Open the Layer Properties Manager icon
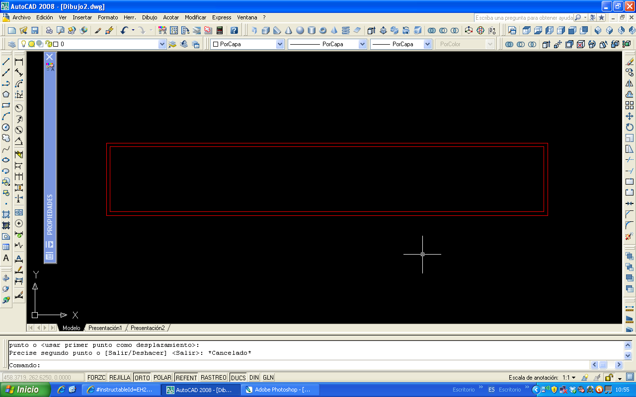The image size is (636, 397). click(x=12, y=44)
